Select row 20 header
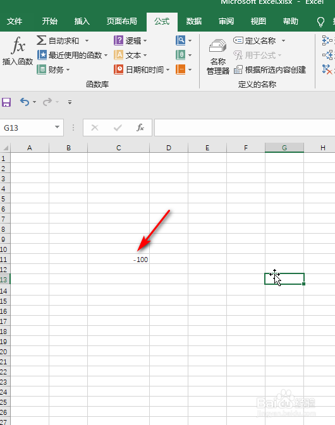This screenshot has height=425, width=335. [x=4, y=352]
